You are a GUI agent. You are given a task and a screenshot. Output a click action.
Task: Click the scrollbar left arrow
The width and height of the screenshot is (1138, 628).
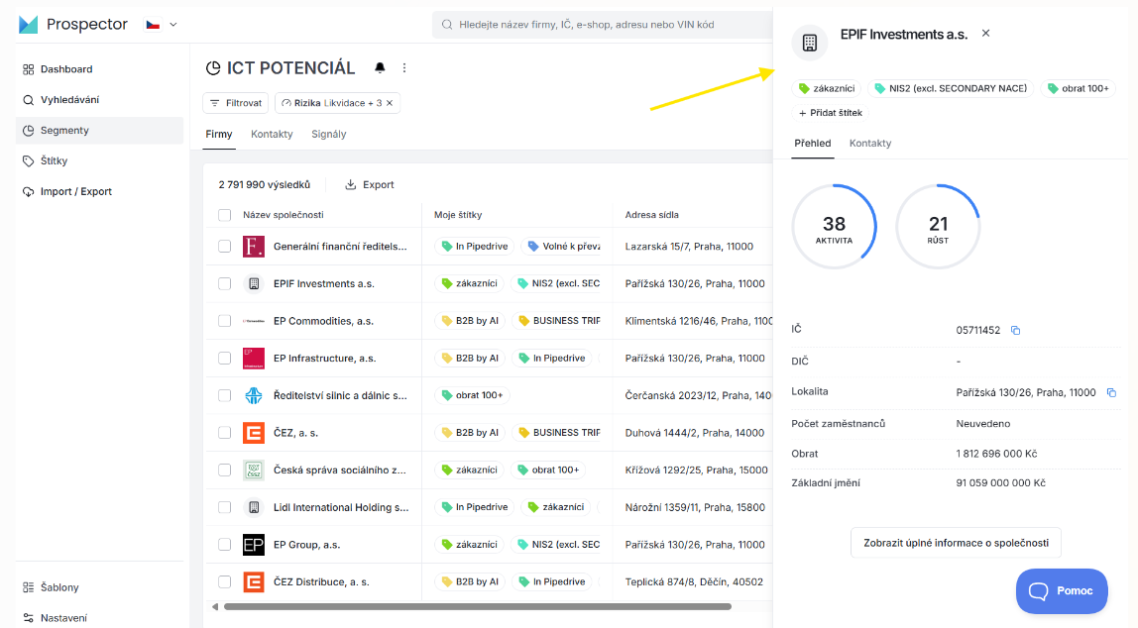coord(215,606)
